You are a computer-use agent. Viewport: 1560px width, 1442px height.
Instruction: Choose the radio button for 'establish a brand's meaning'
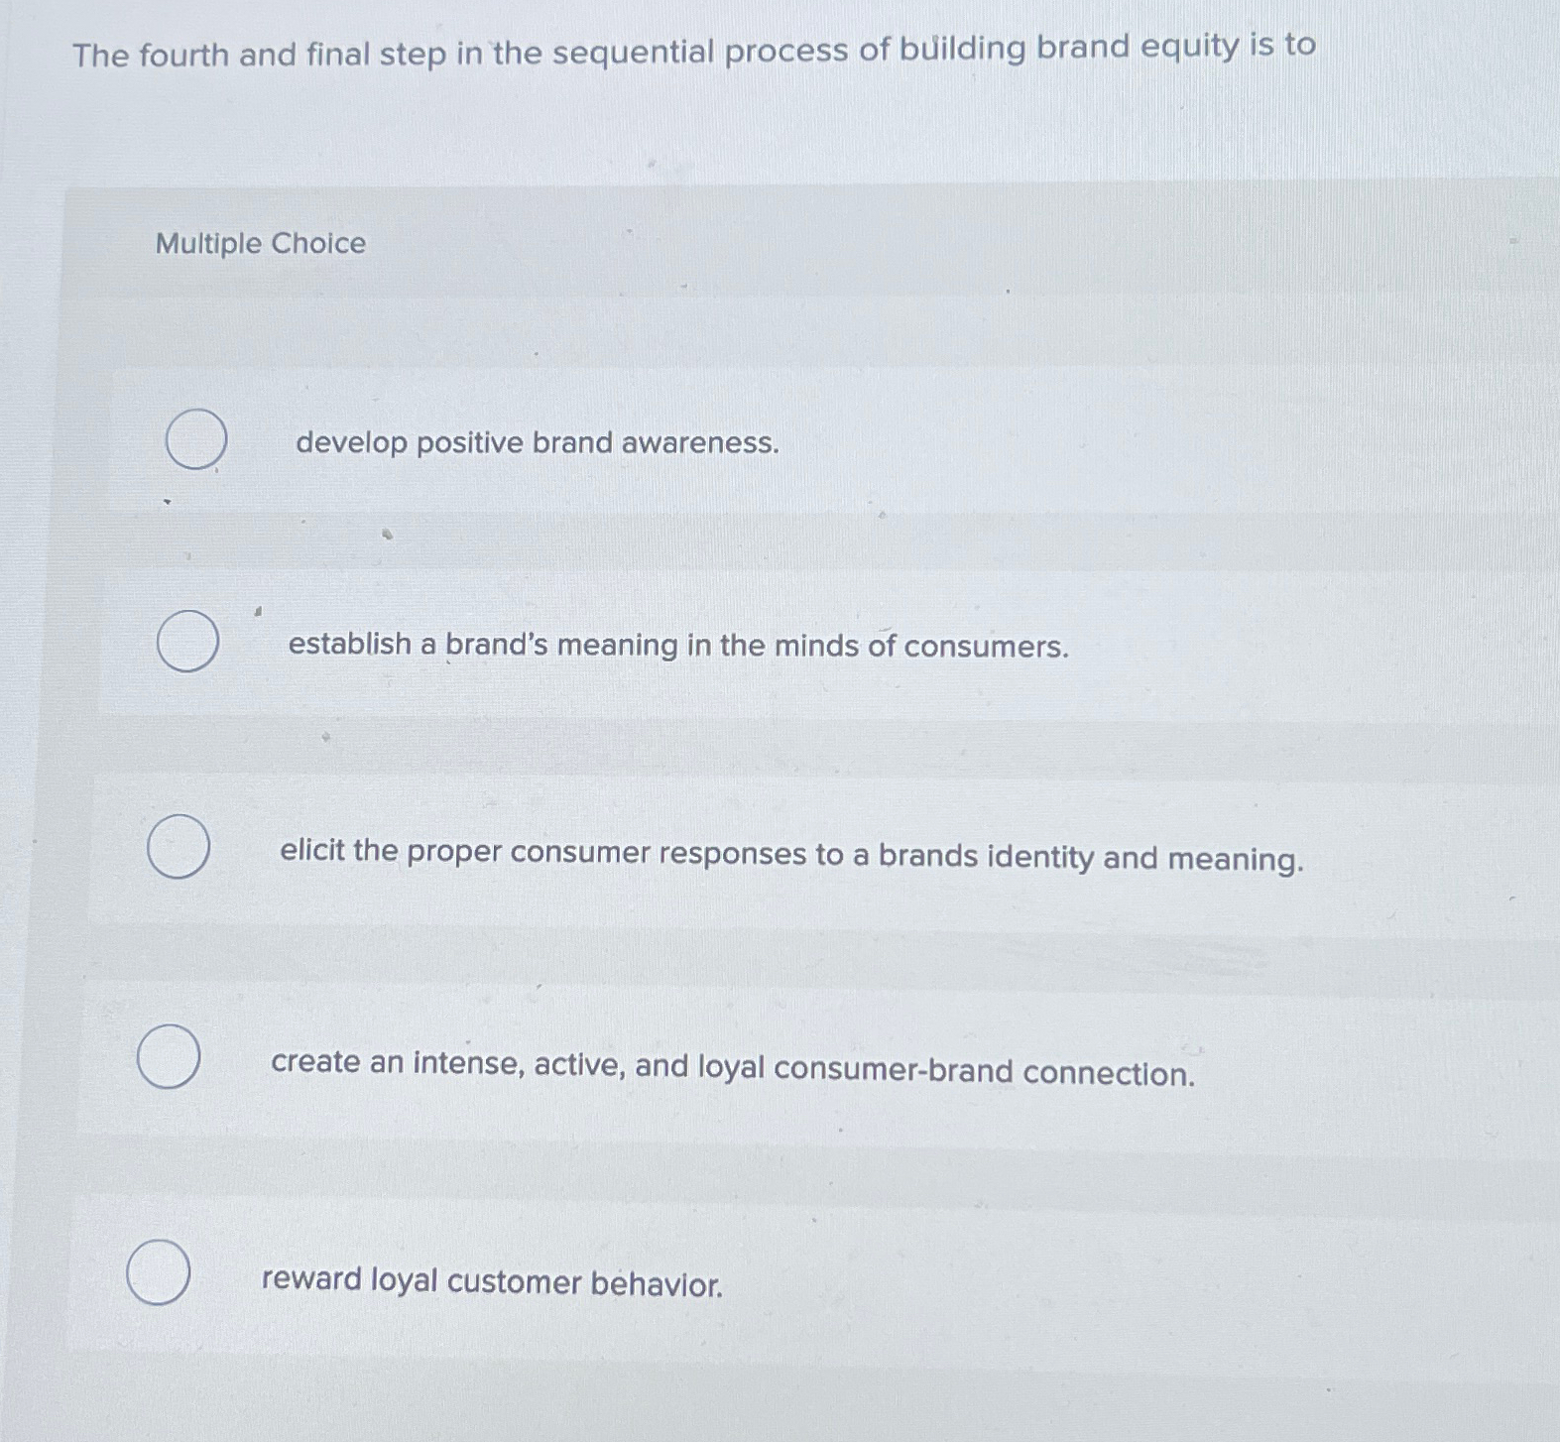pyautogui.click(x=187, y=642)
